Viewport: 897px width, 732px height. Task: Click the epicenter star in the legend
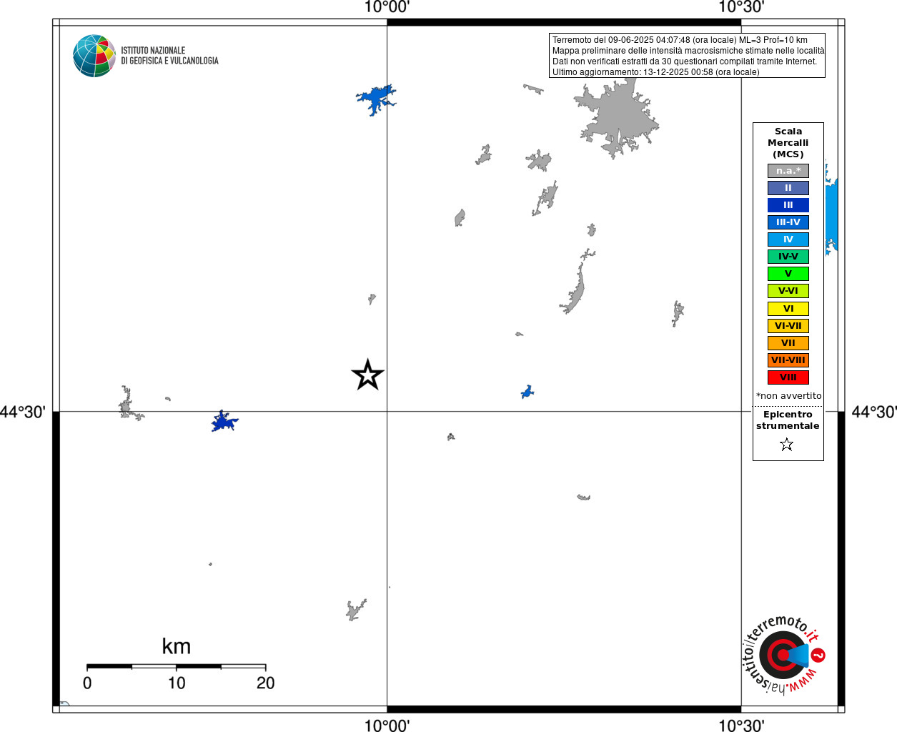click(x=787, y=445)
